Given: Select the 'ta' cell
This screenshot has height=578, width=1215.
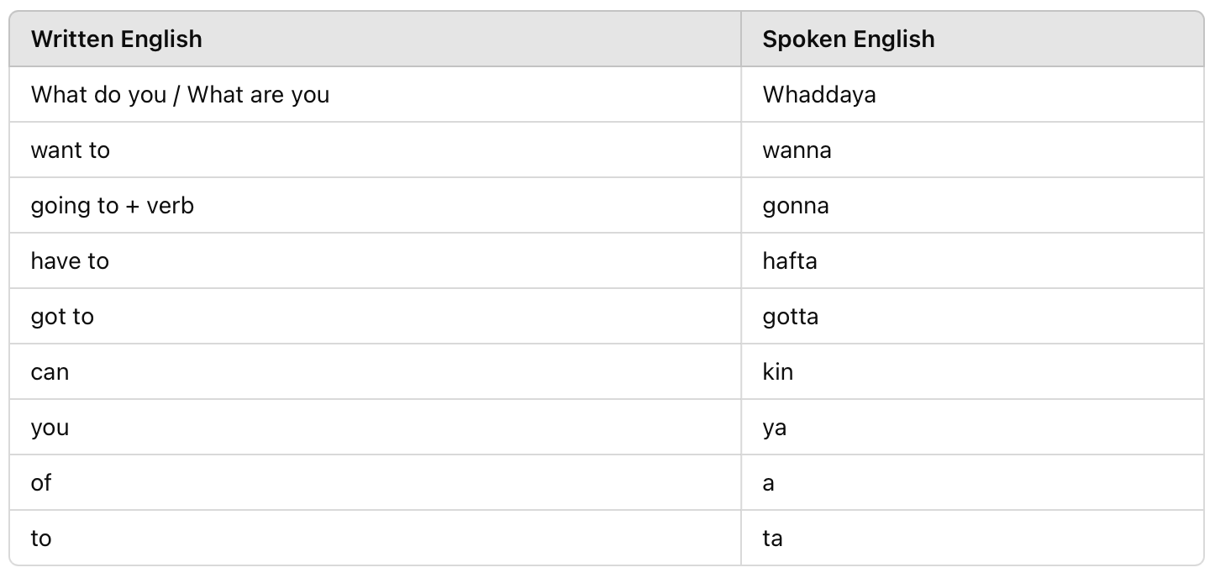Looking at the screenshot, I should click(972, 538).
